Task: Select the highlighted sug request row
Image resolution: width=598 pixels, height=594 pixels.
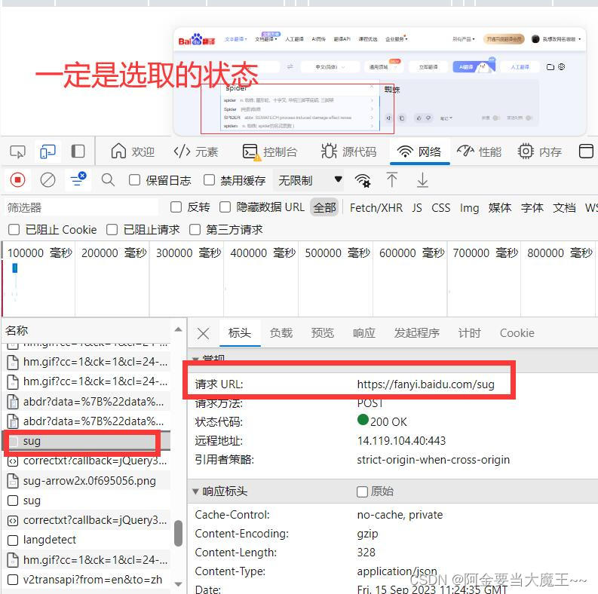Action: point(86,441)
